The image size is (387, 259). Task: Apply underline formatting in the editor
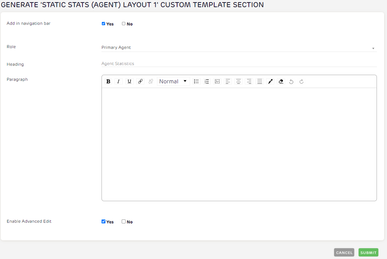click(129, 81)
